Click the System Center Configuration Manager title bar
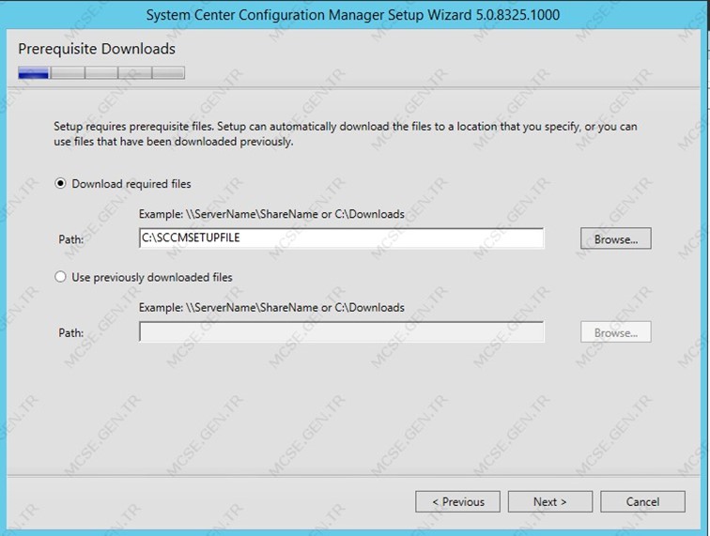The image size is (710, 536). (x=353, y=14)
